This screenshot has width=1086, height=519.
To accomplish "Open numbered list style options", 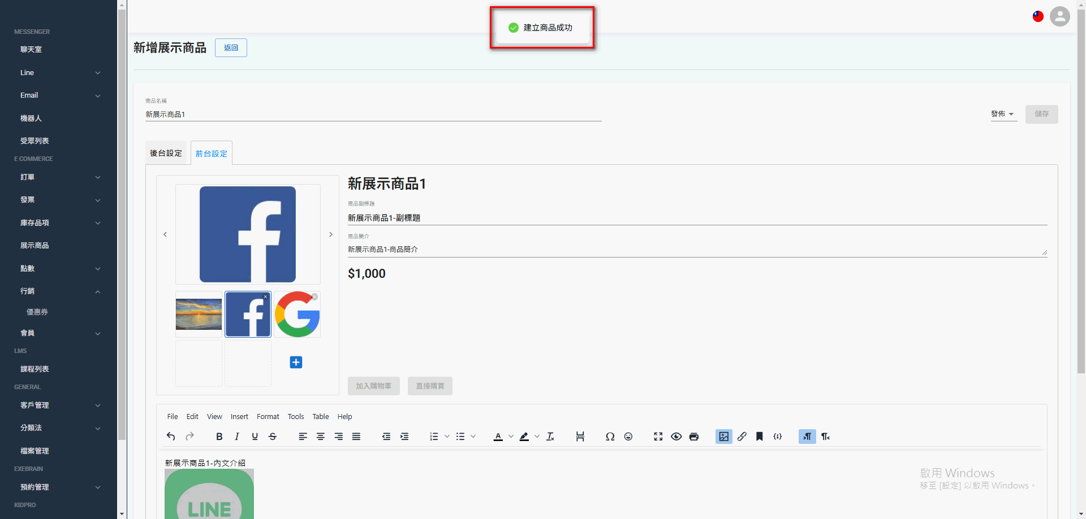I will point(447,437).
